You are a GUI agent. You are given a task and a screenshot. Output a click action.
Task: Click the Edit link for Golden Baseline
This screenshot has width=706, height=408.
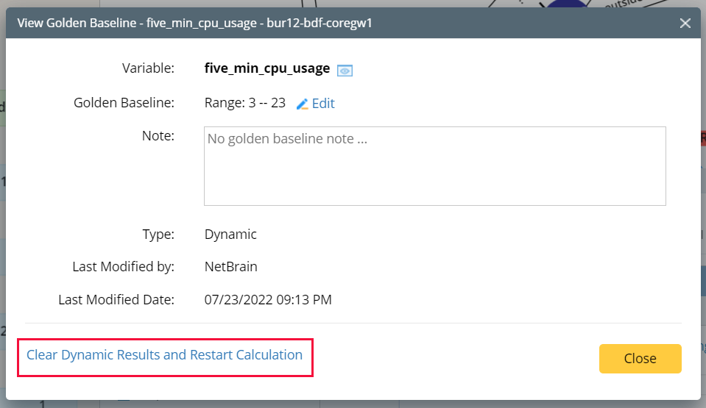pos(323,104)
